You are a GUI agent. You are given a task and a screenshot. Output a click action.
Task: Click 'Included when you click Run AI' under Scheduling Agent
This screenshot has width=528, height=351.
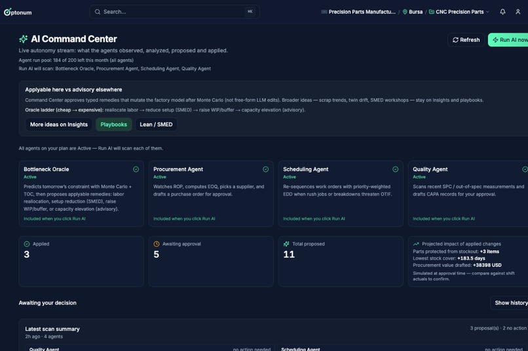point(314,219)
